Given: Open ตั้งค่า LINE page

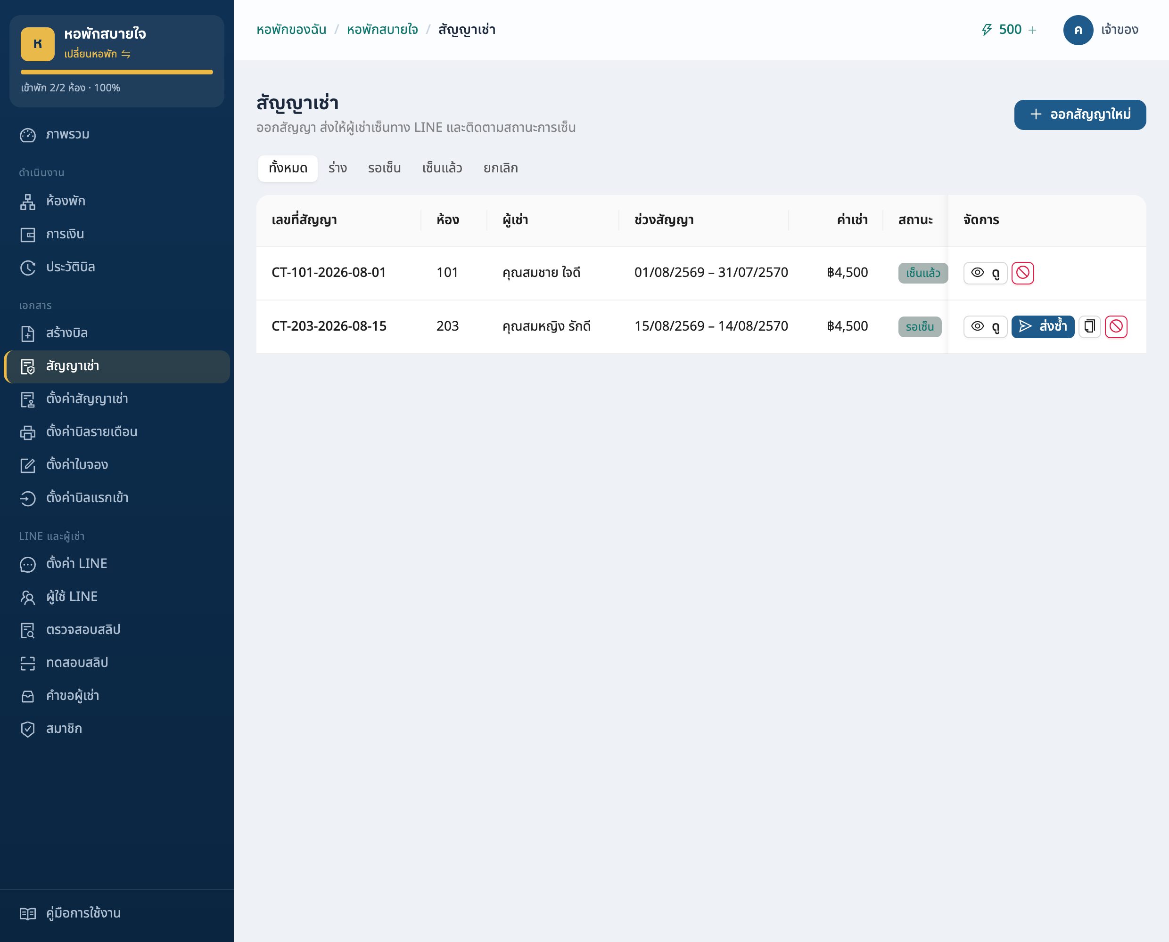Looking at the screenshot, I should [x=117, y=564].
